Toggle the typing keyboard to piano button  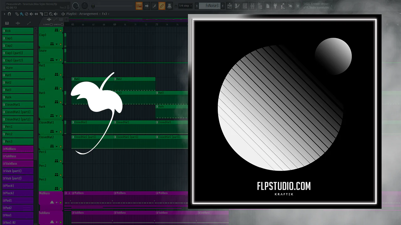pyautogui.click(x=139, y=6)
